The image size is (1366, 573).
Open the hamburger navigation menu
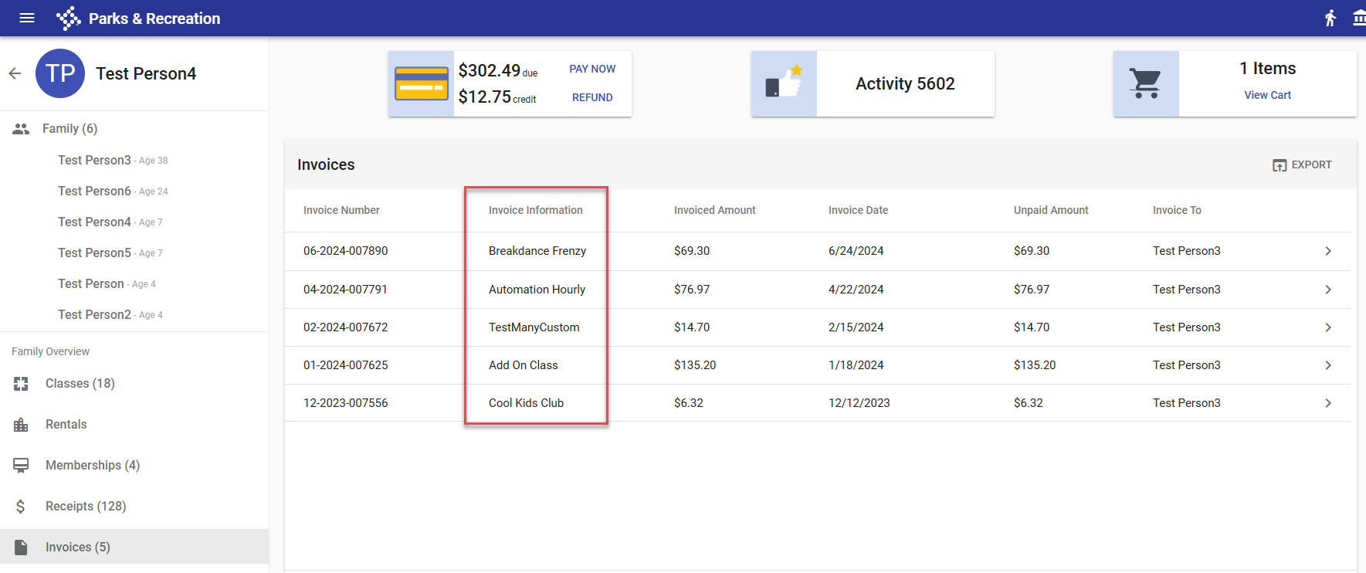(27, 18)
